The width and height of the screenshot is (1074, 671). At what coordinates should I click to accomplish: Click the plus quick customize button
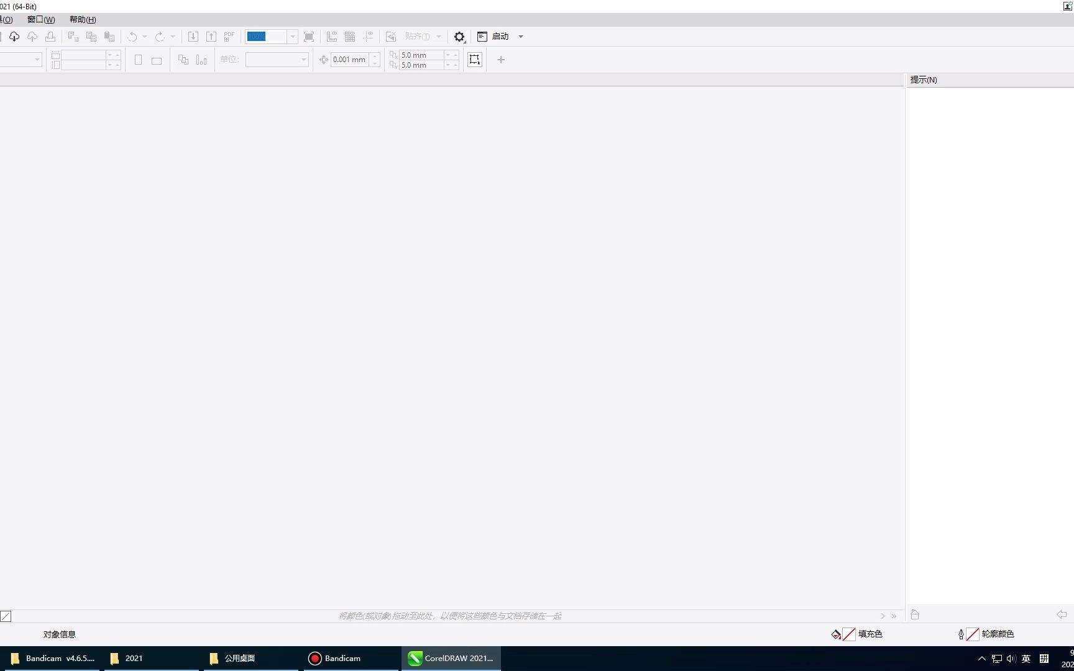point(501,60)
